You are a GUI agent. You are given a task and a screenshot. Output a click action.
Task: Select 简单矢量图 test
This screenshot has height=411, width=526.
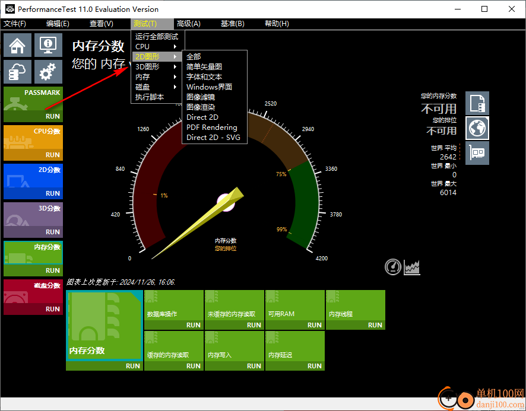(215, 66)
